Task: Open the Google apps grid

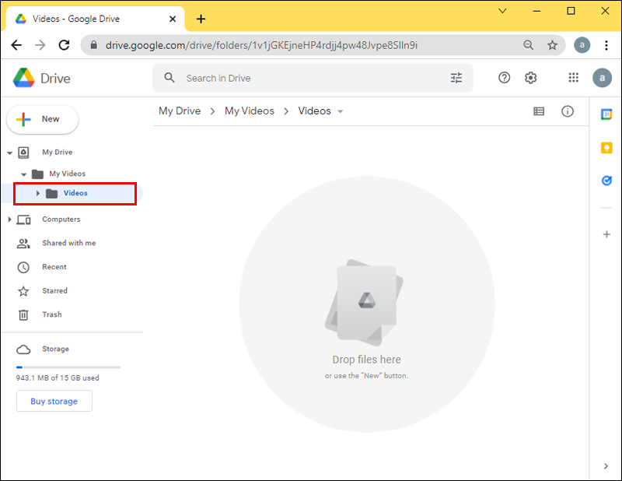Action: click(574, 78)
